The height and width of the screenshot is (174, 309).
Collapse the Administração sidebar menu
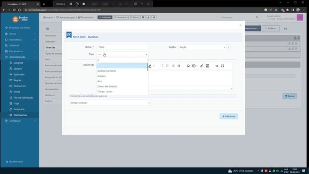pyautogui.click(x=20, y=57)
